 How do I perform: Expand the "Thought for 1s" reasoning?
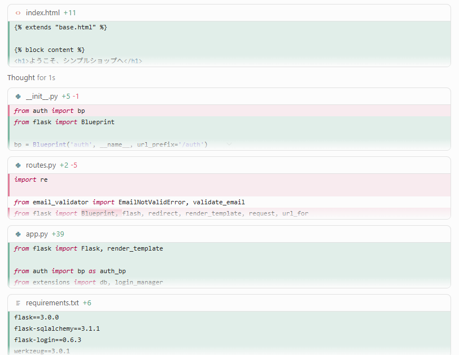click(x=31, y=77)
